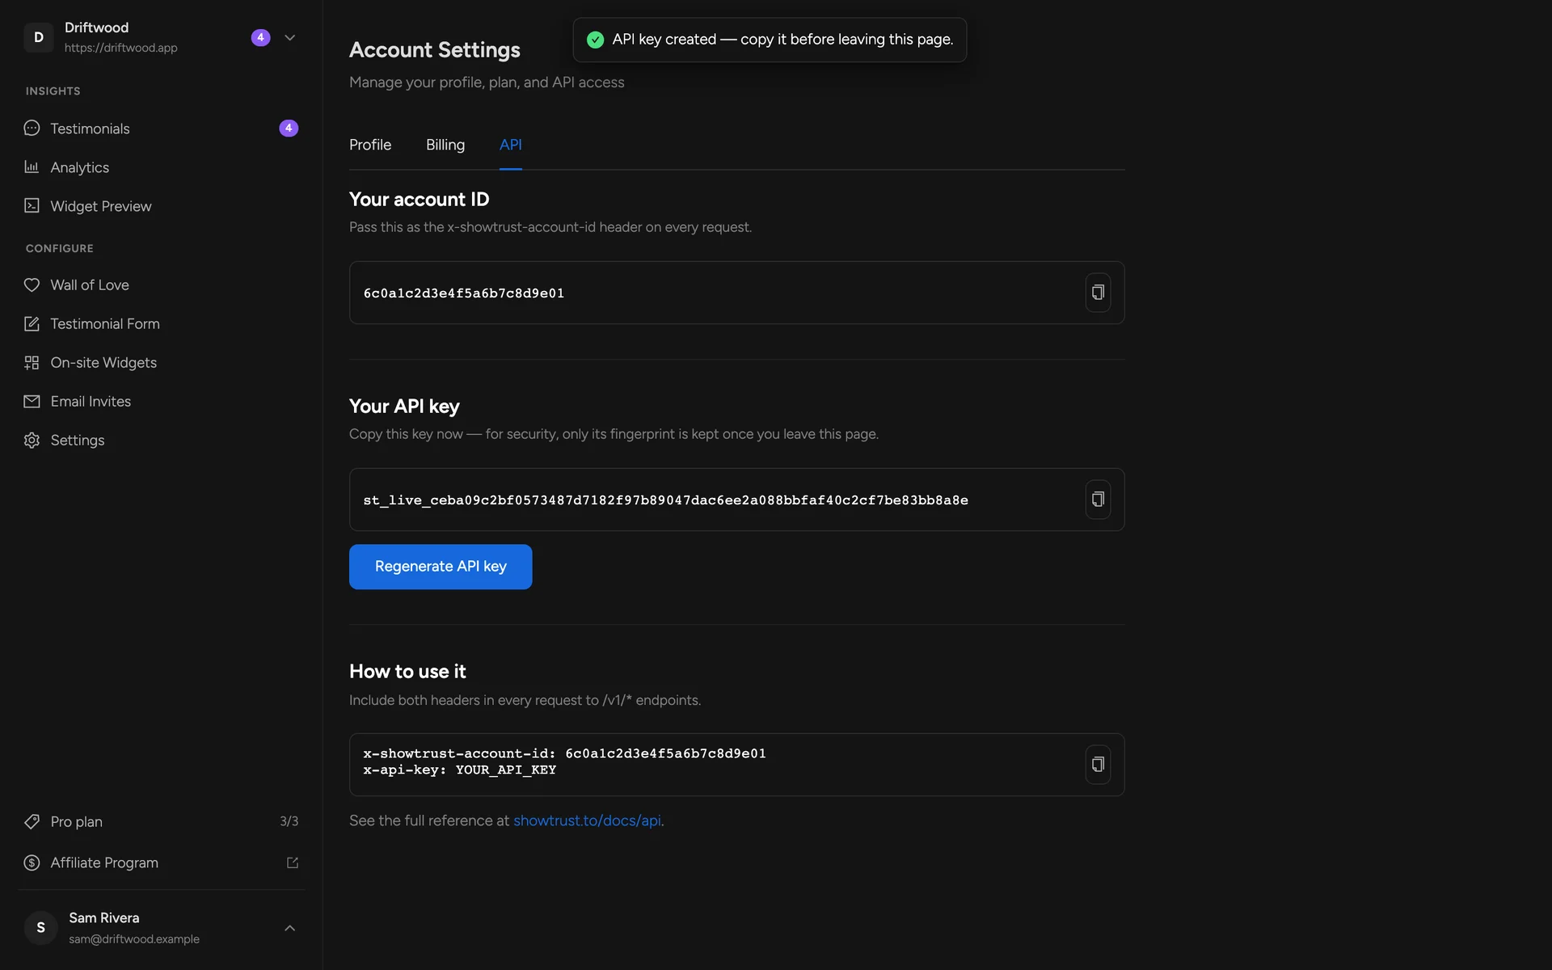Click the purple 4 badge beside Testimonials
Image resolution: width=1552 pixels, height=970 pixels.
click(289, 128)
